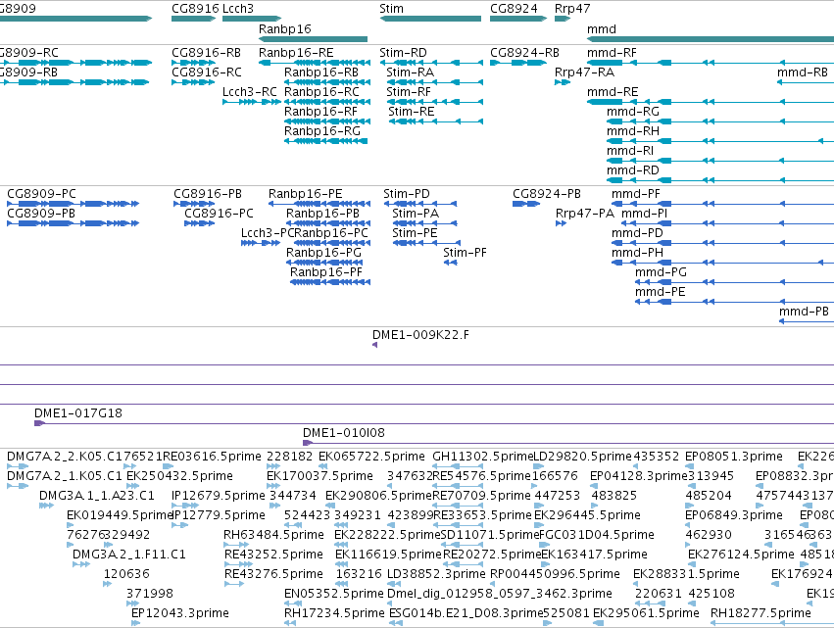Screen dimensions: 834x628
Task: Select protein CG8909-PC
Action: coord(73,204)
